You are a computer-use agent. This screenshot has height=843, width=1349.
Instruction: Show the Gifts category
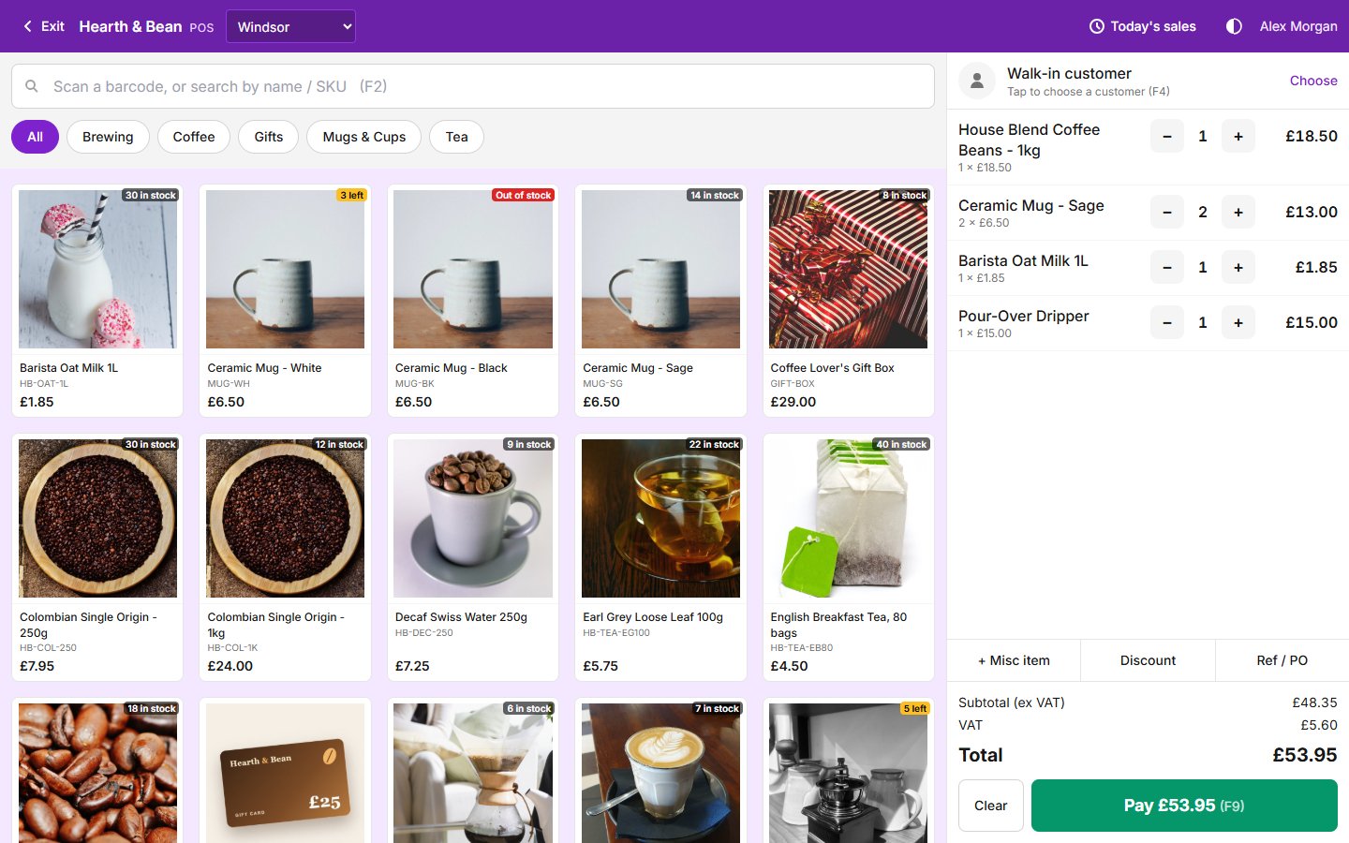[269, 137]
